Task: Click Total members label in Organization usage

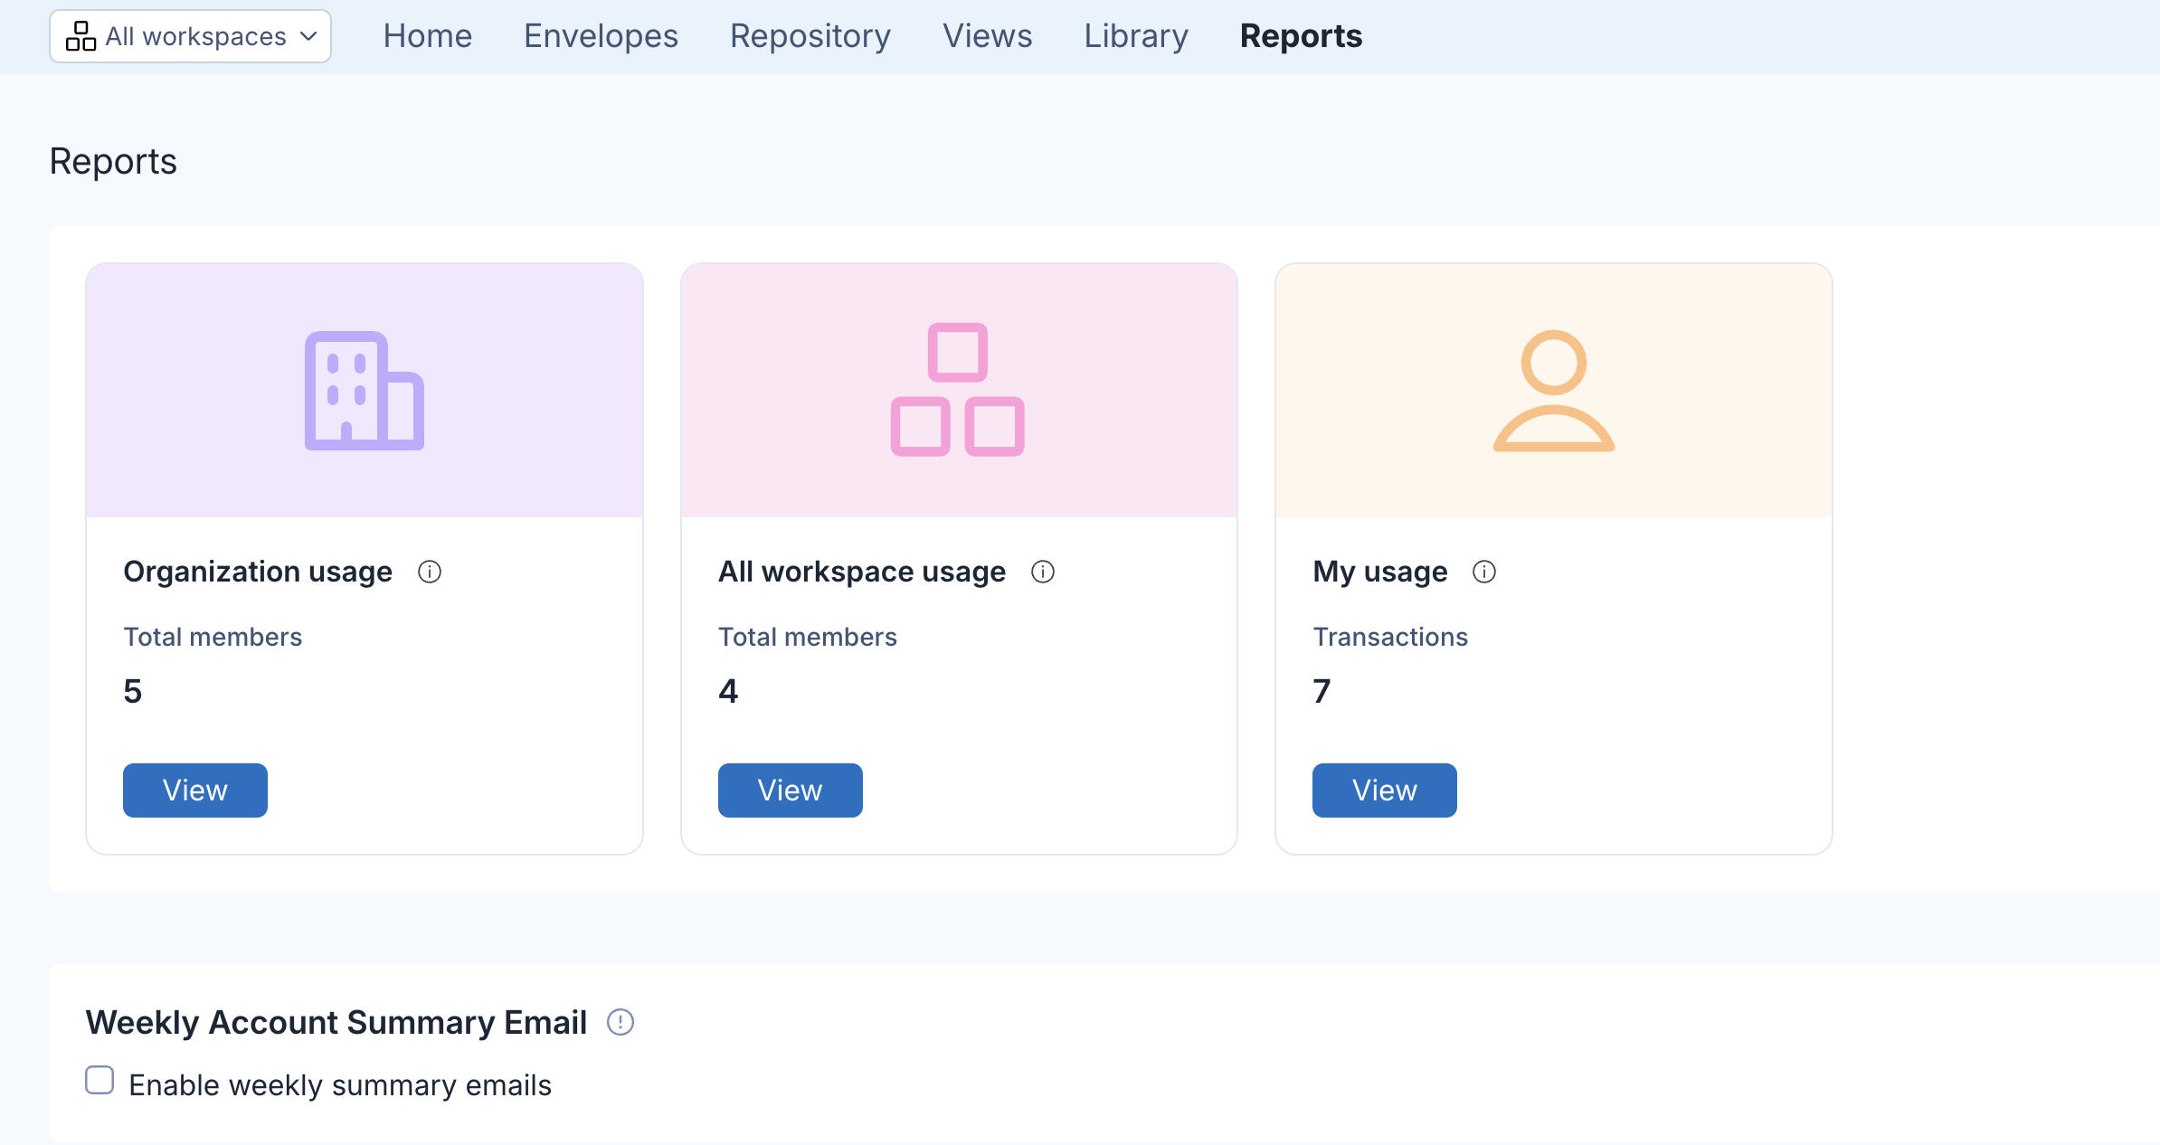Action: point(213,637)
